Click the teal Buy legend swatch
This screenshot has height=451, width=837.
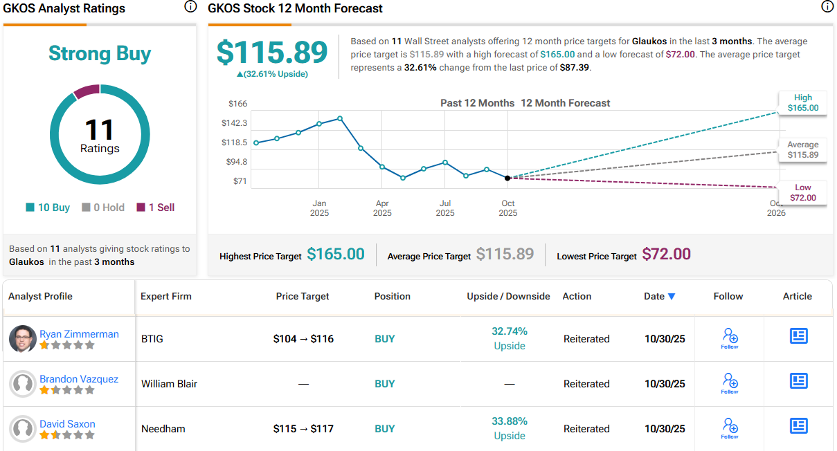(30, 208)
